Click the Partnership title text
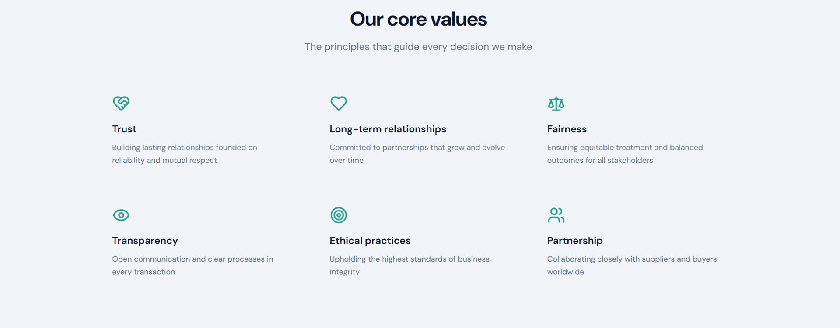 click(x=574, y=241)
